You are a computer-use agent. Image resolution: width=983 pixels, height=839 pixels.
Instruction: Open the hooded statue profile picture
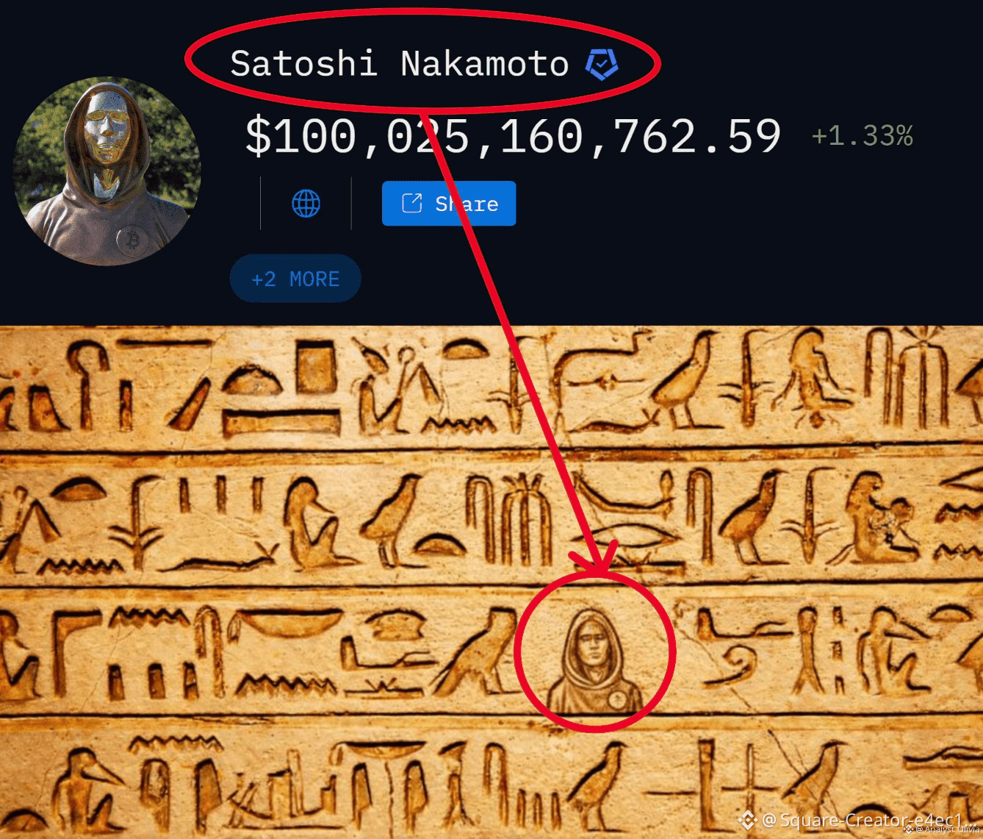(x=107, y=171)
